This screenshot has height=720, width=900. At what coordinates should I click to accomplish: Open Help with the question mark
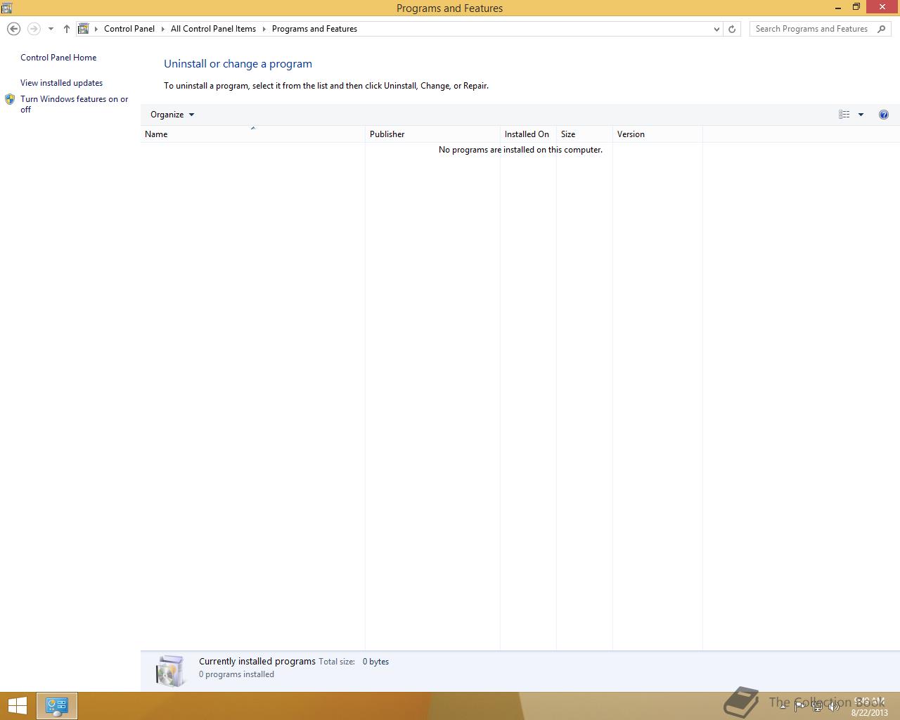click(884, 115)
